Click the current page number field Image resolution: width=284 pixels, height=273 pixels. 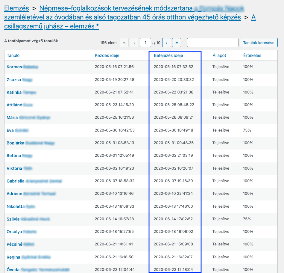145,43
